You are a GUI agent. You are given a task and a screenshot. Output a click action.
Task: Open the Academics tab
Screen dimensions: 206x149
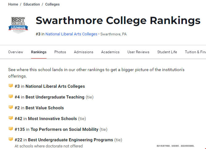(x=110, y=52)
